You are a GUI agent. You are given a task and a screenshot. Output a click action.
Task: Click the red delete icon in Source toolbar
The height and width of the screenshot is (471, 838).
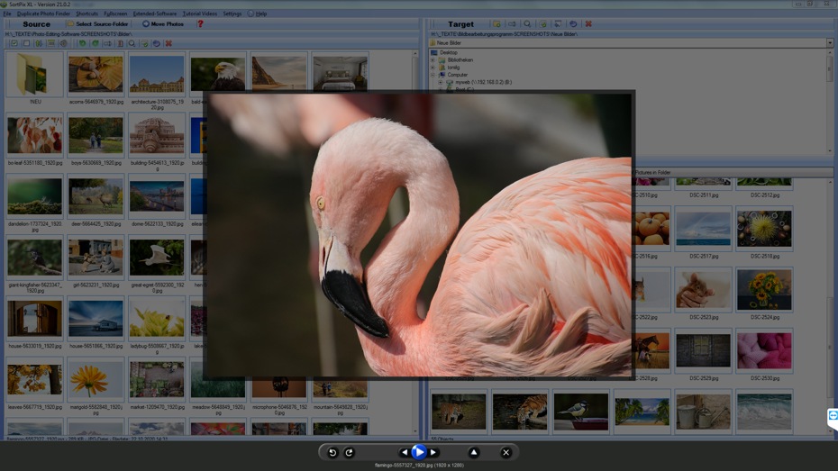pyautogui.click(x=169, y=43)
